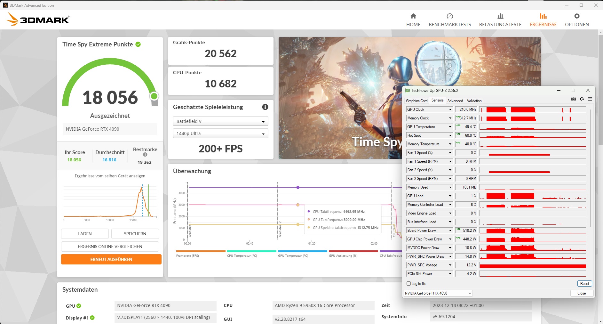Click green validation checkmark next to Time Spy Extreme Punkte
This screenshot has width=603, height=324.
point(138,44)
